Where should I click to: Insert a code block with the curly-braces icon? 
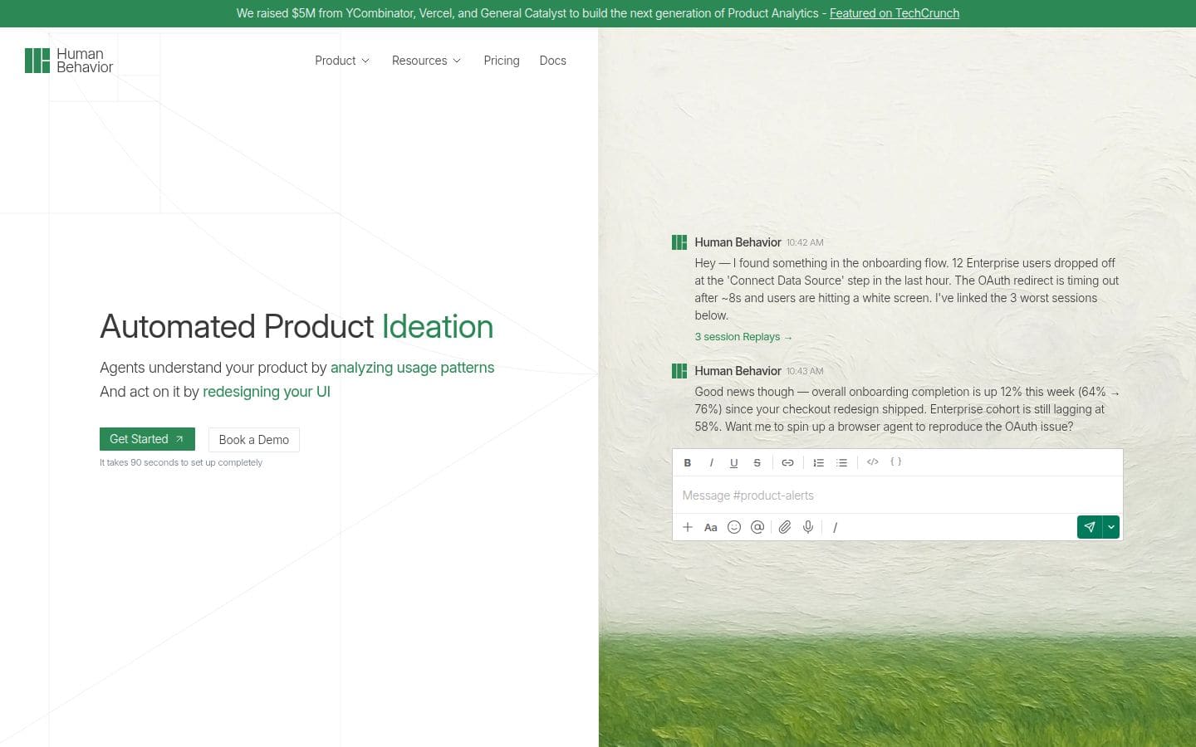tap(895, 461)
